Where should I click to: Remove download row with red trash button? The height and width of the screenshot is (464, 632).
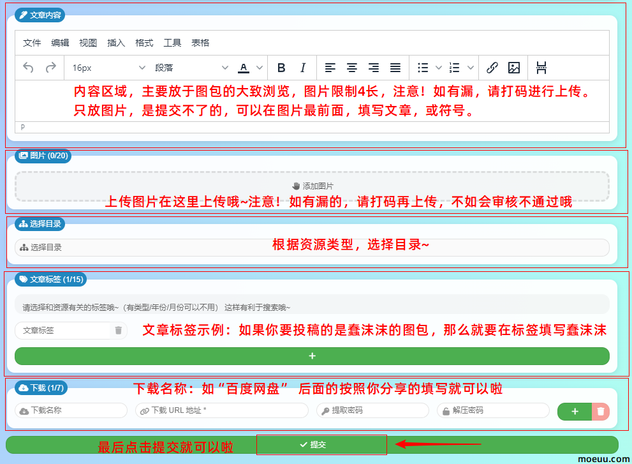(x=601, y=412)
